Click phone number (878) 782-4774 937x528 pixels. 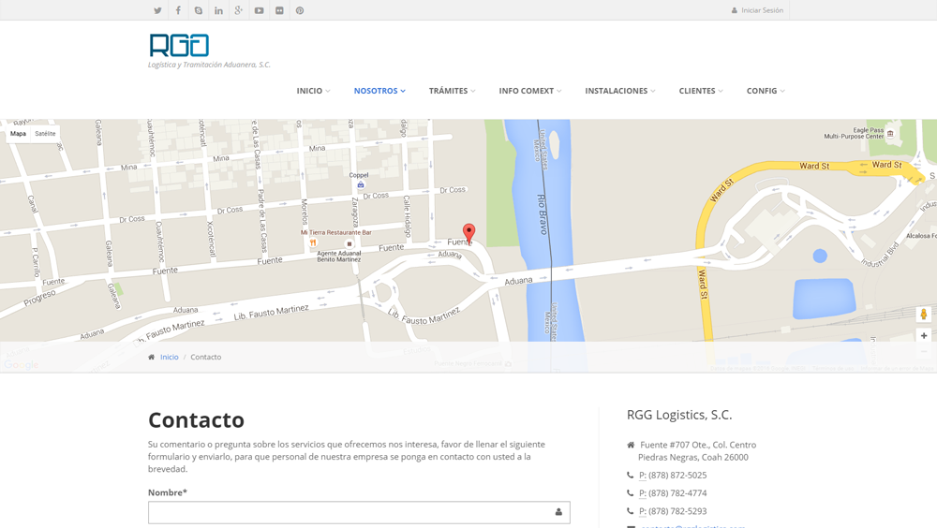click(677, 493)
